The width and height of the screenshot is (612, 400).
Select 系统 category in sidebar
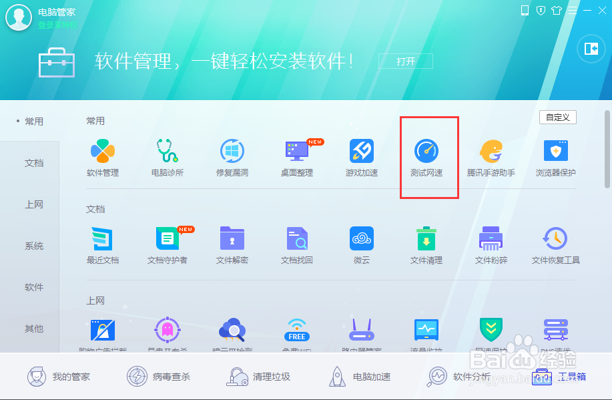pos(34,246)
